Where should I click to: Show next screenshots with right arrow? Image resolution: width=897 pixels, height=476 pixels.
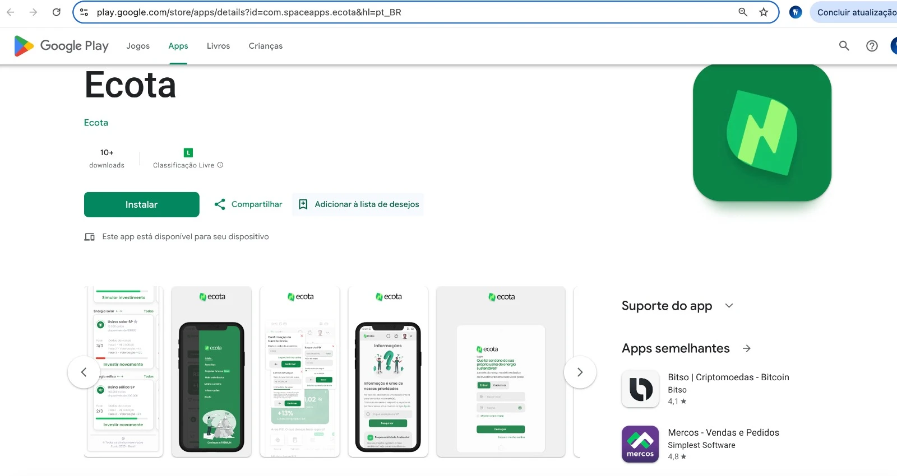580,372
